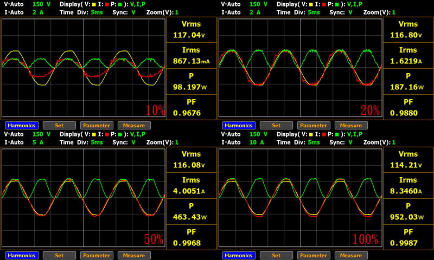This screenshot has width=434, height=260.
Task: Open Parameter in the 100% load panel
Action: click(x=314, y=255)
